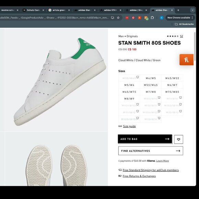Select size M 5 / W 6
Image resolution: width=199 pixels, height=199 pixels.
pyautogui.click(x=129, y=85)
